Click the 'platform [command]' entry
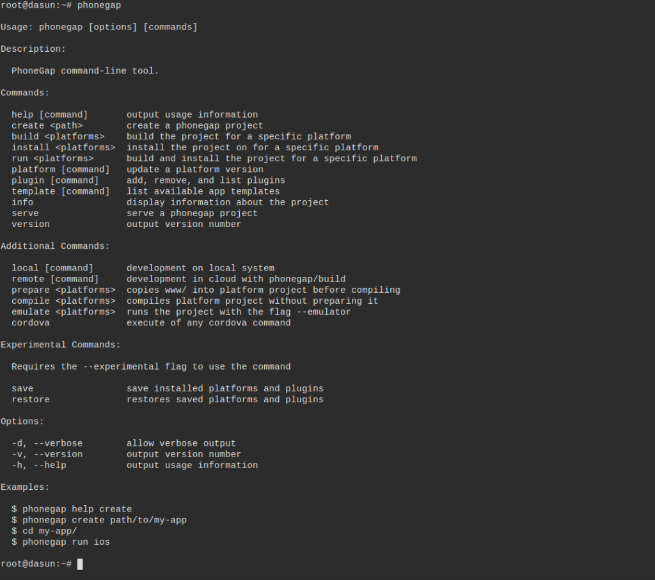Viewport: 655px width, 580px height. tap(61, 169)
